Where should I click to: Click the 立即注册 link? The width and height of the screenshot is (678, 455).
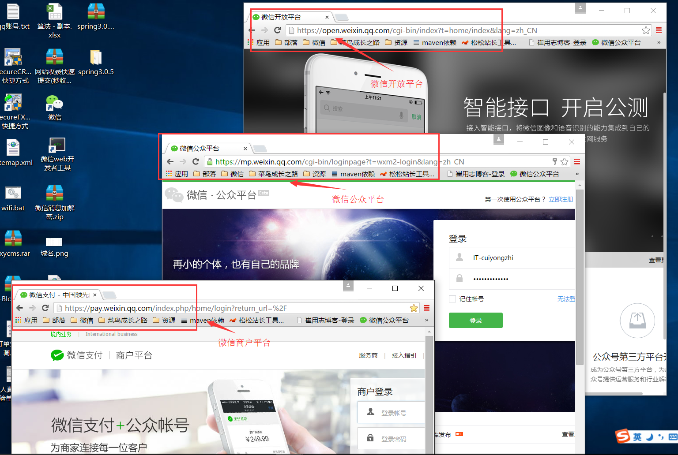(x=561, y=199)
